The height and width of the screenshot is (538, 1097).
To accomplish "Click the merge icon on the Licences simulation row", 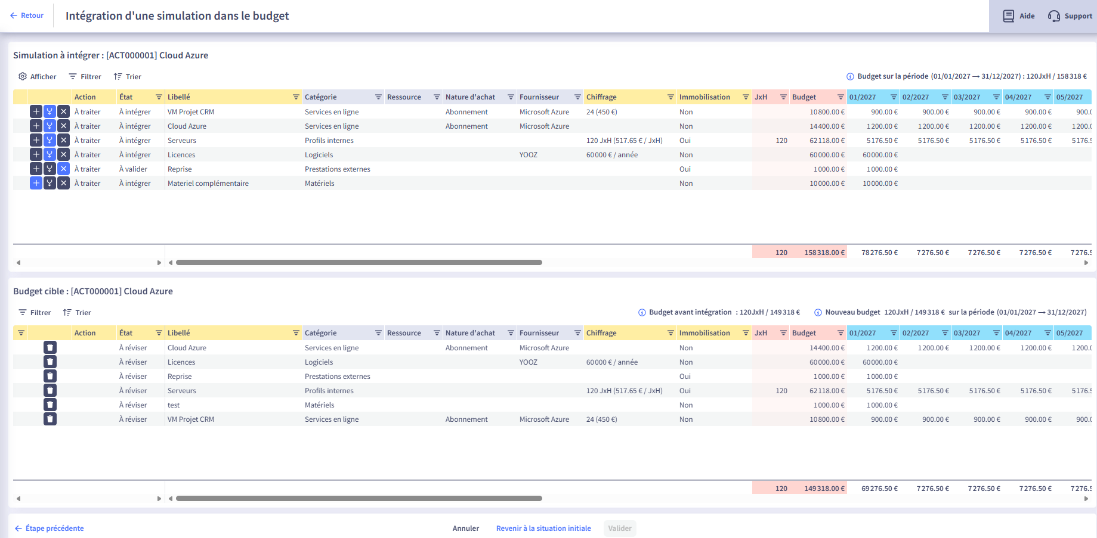I will [x=50, y=154].
